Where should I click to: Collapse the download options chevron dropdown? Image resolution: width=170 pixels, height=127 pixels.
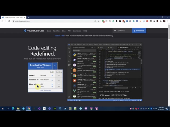[x=55, y=66]
